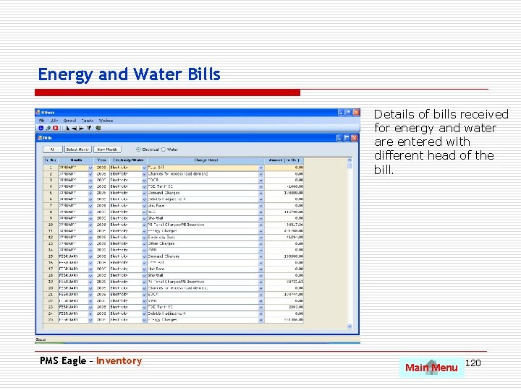The height and width of the screenshot is (390, 521).
Task: Click the Main Menu link
Action: tap(431, 368)
